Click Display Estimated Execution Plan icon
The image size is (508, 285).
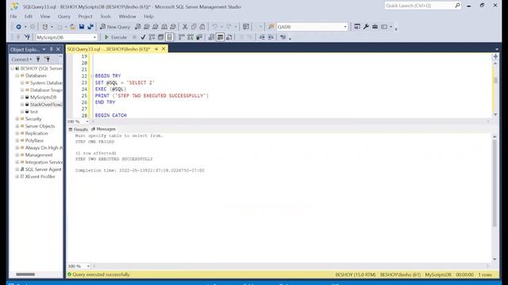coord(152,37)
